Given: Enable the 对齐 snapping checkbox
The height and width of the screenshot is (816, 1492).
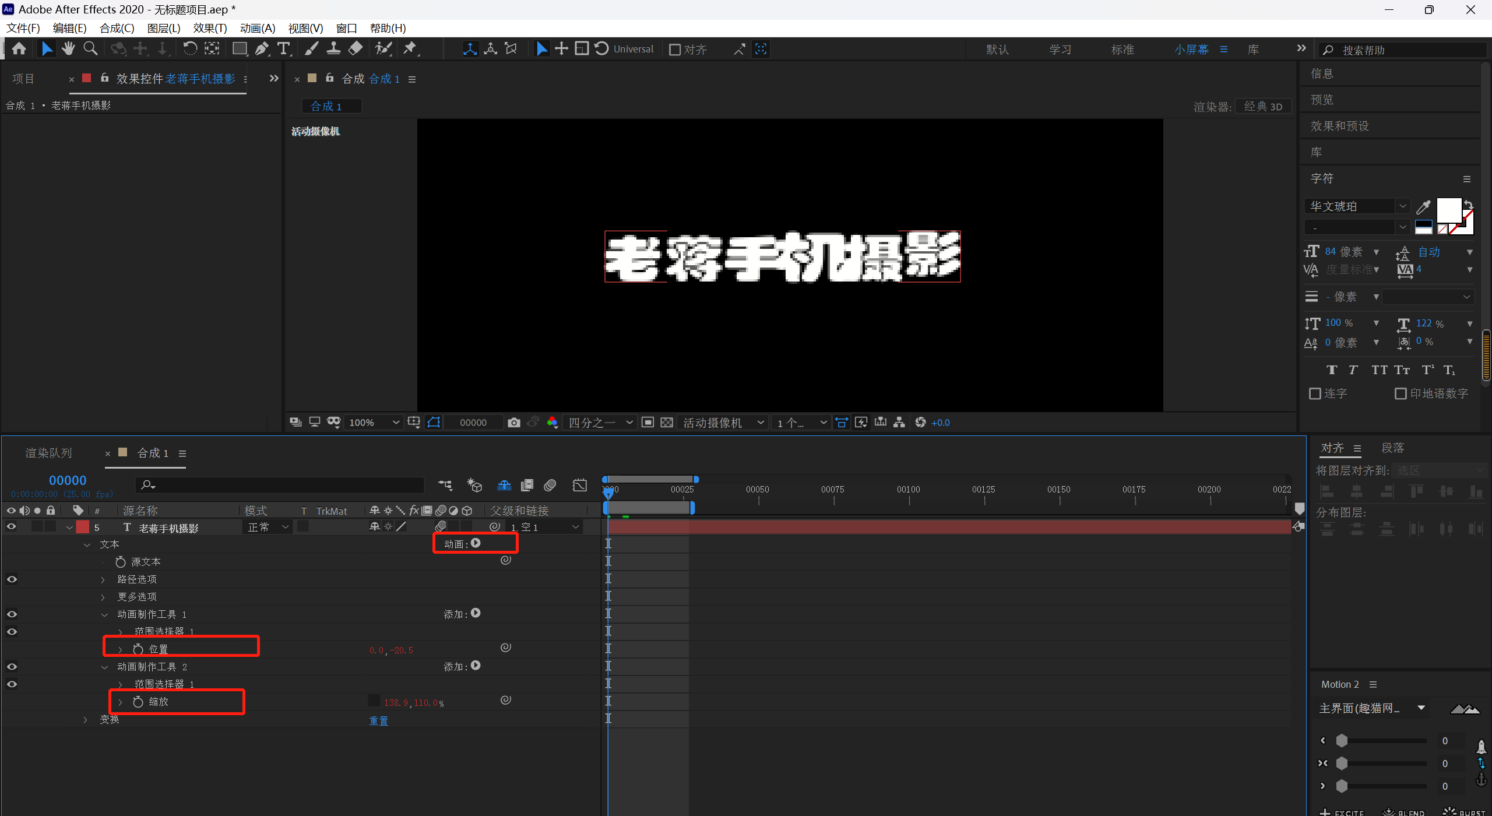Looking at the screenshot, I should pos(675,50).
